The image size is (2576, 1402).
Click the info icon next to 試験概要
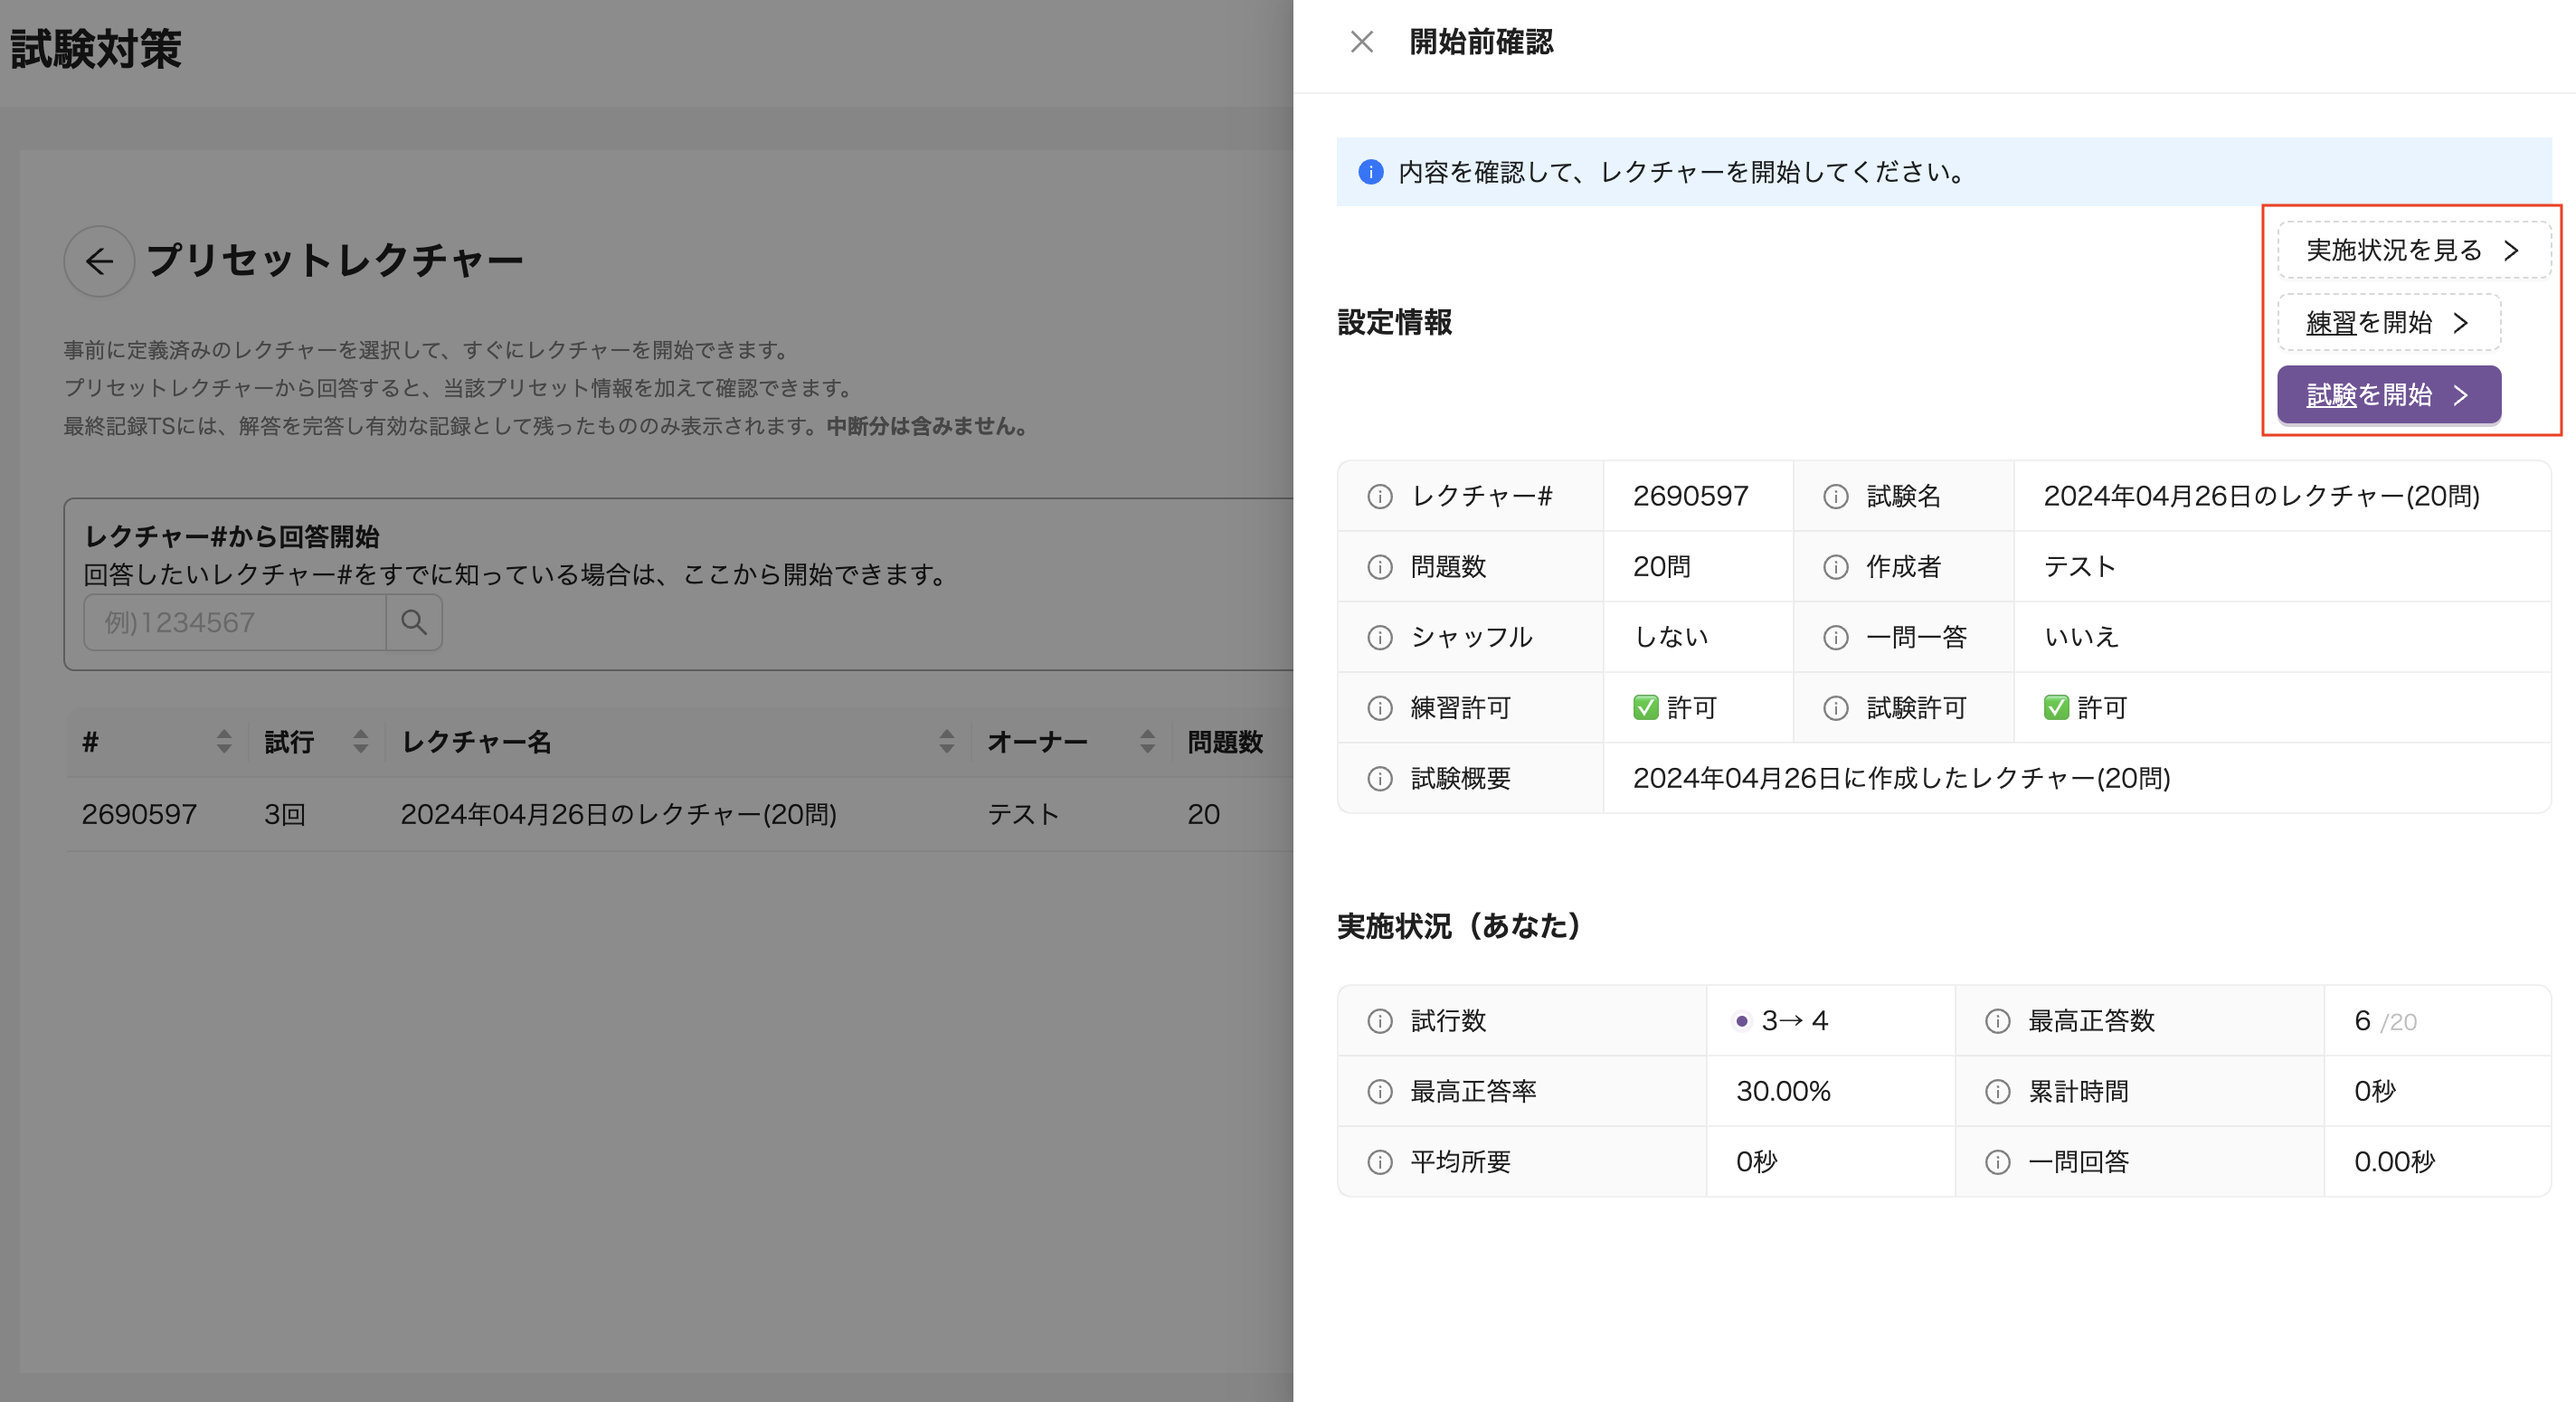[1379, 779]
